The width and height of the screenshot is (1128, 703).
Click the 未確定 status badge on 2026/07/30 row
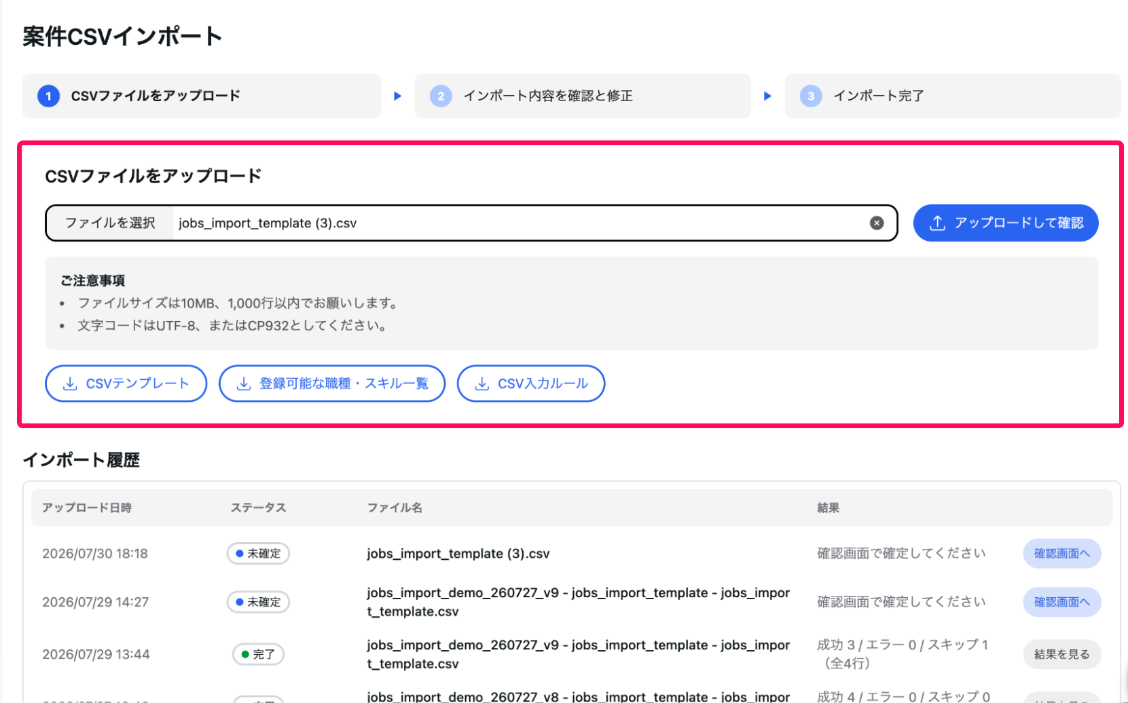click(258, 554)
